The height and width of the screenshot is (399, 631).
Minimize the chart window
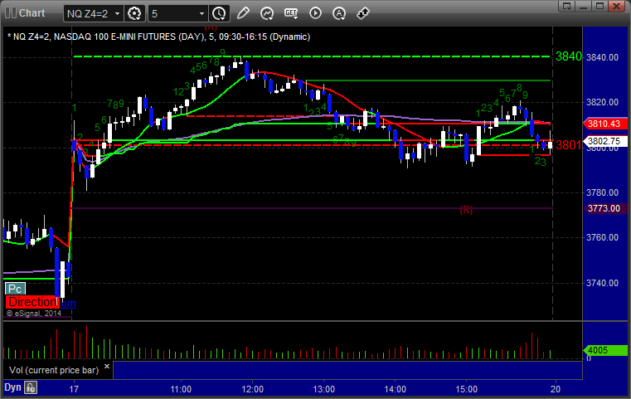point(583,6)
